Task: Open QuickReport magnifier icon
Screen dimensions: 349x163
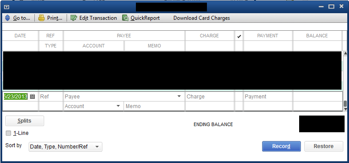Action: pos(125,18)
